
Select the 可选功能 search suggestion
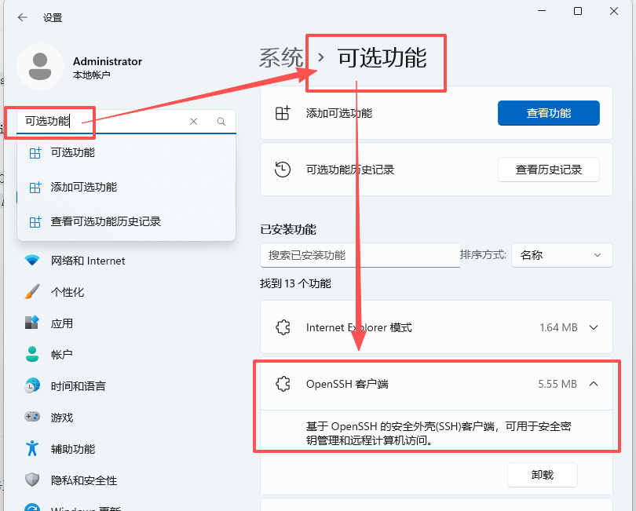tap(126, 153)
